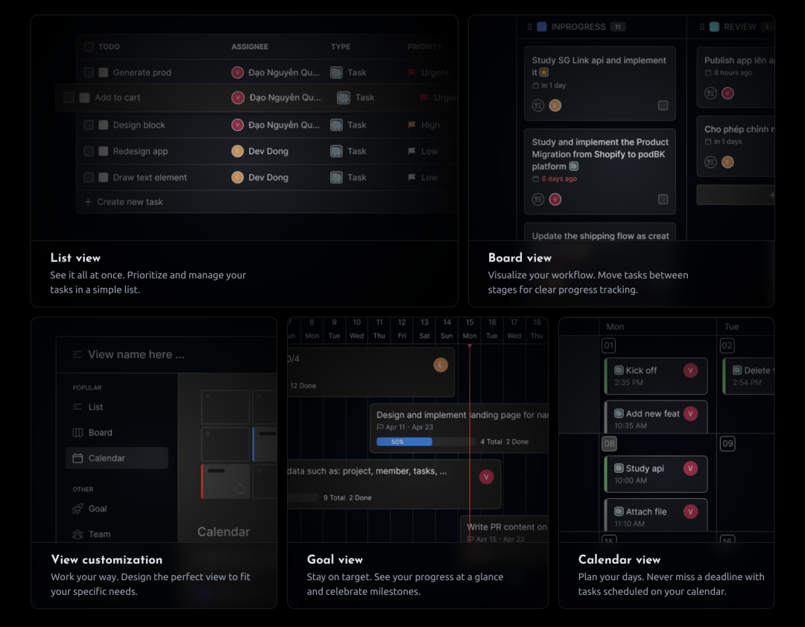Check the Add to cart row checkbox
805x627 pixels.
point(69,98)
